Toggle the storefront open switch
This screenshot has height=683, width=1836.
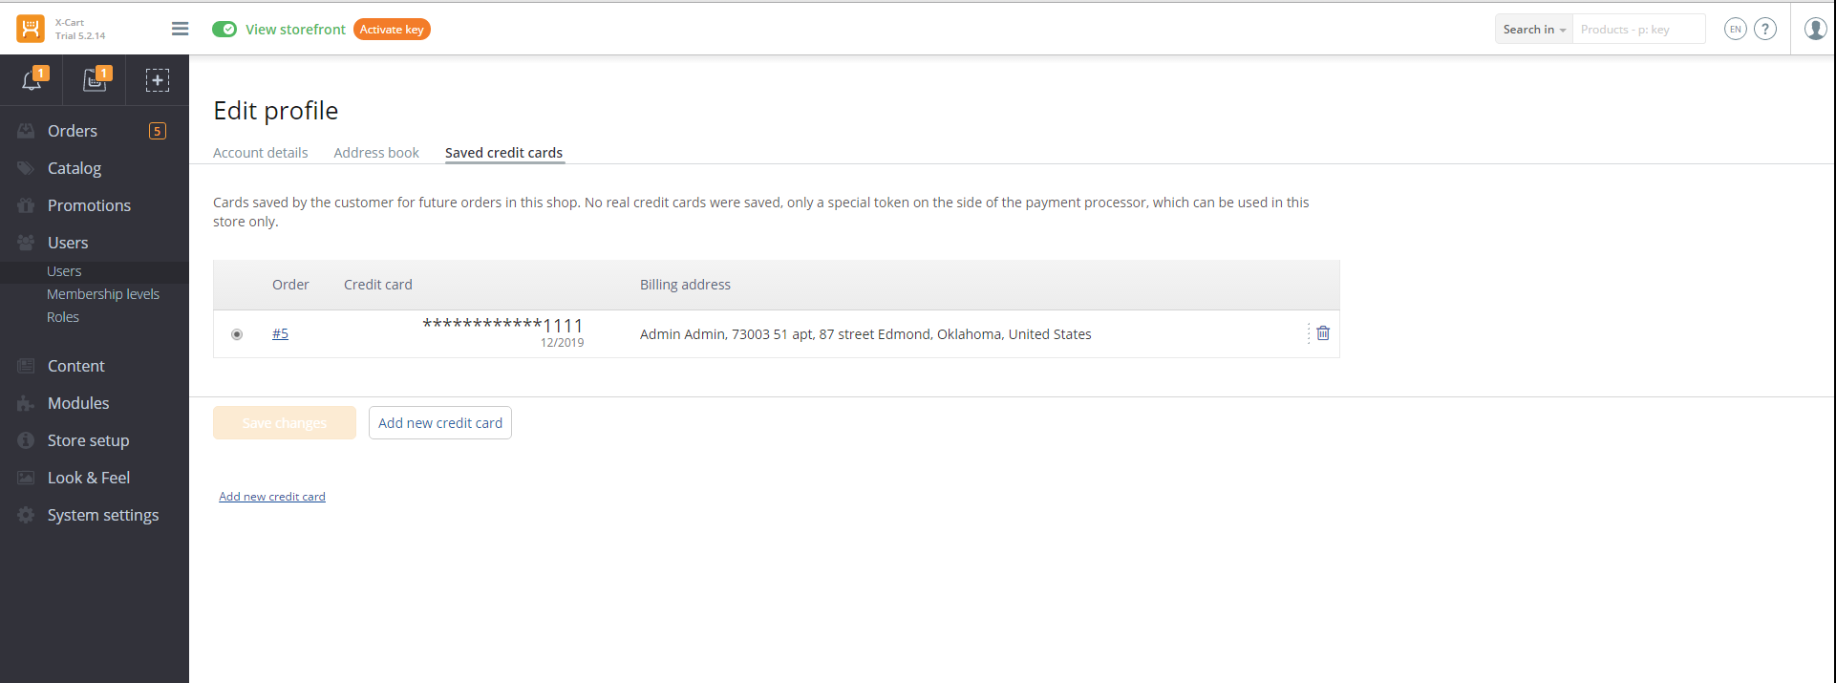224,30
